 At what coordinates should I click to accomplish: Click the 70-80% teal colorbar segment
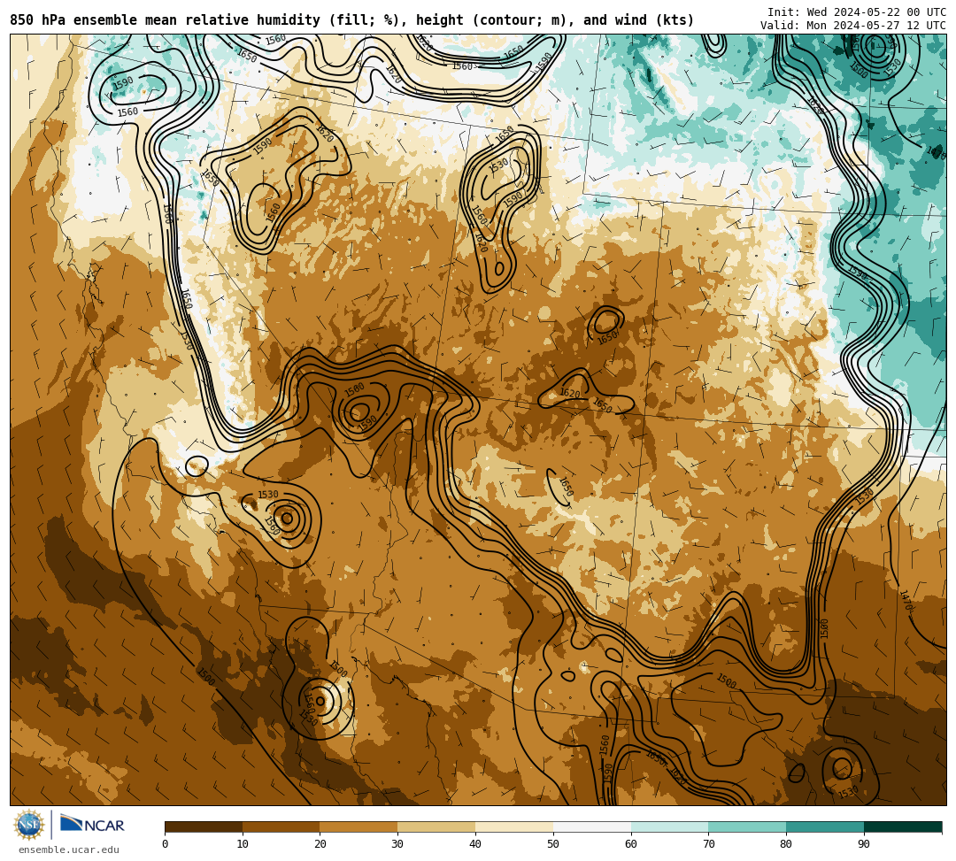tap(747, 826)
